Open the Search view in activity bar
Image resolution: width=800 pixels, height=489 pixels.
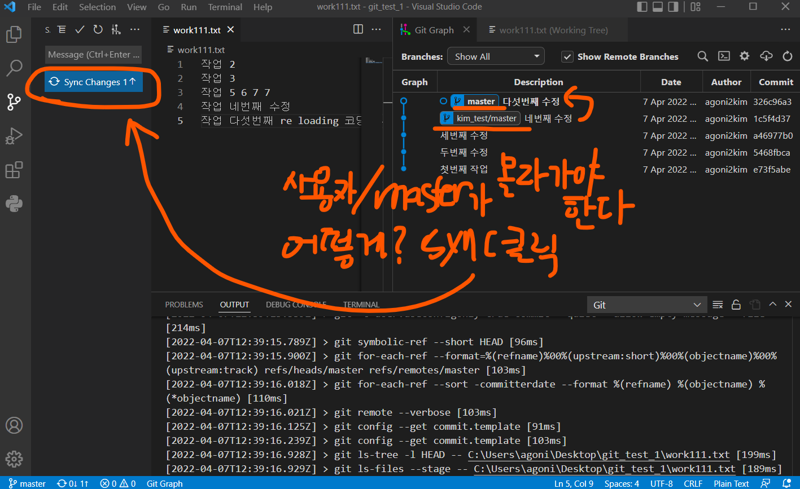[x=14, y=68]
